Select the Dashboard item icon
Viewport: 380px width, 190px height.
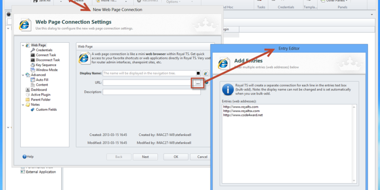[x=28, y=90]
